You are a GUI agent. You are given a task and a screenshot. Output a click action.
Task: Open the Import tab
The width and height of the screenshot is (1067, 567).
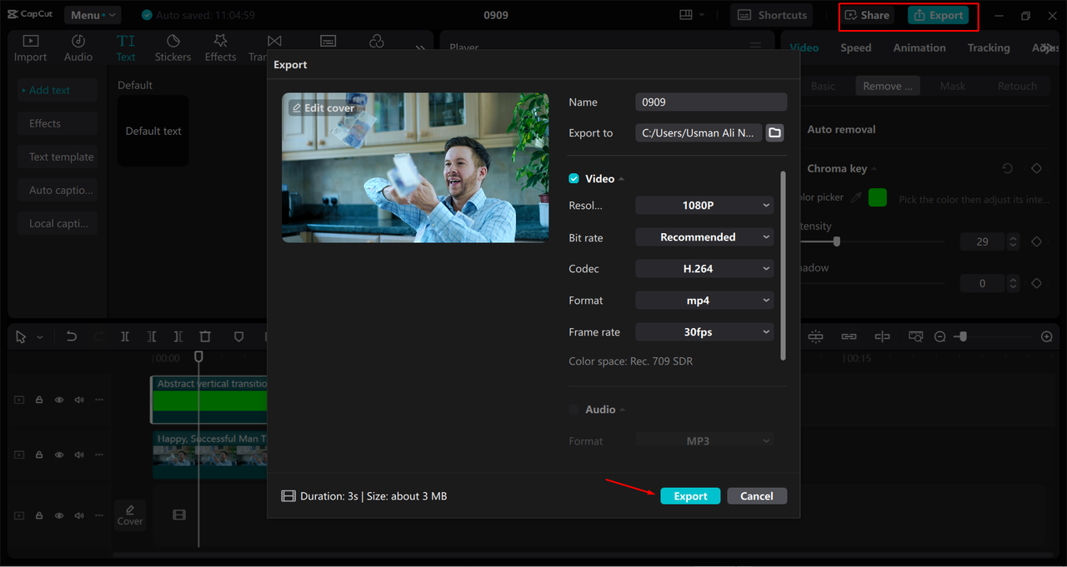30,48
